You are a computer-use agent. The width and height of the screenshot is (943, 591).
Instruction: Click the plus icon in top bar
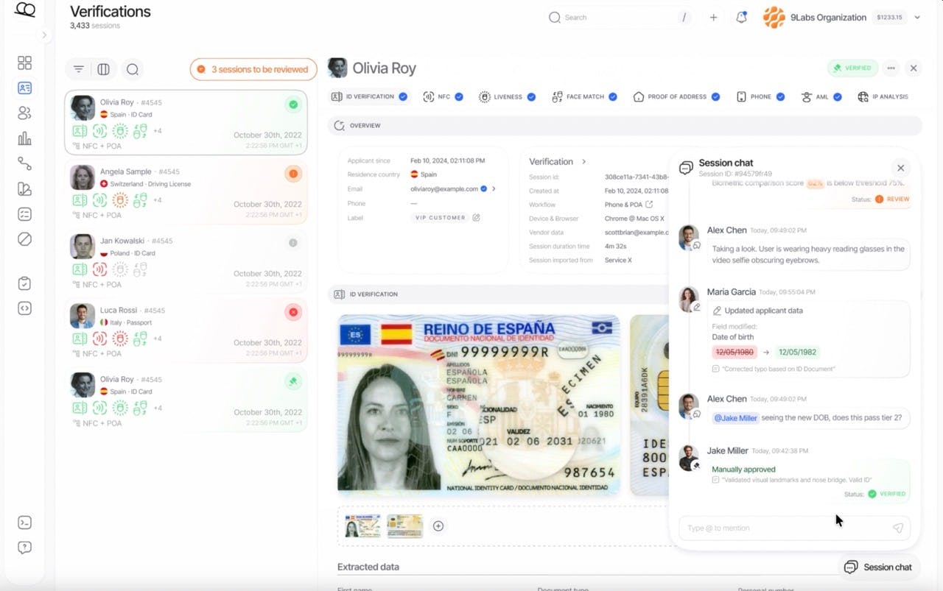pyautogui.click(x=713, y=17)
